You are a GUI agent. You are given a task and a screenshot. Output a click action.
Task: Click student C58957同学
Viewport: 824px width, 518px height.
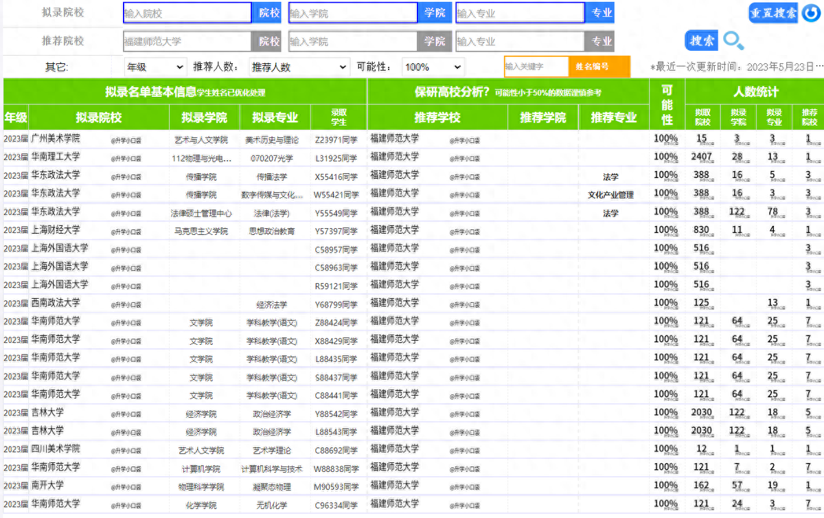pos(336,250)
